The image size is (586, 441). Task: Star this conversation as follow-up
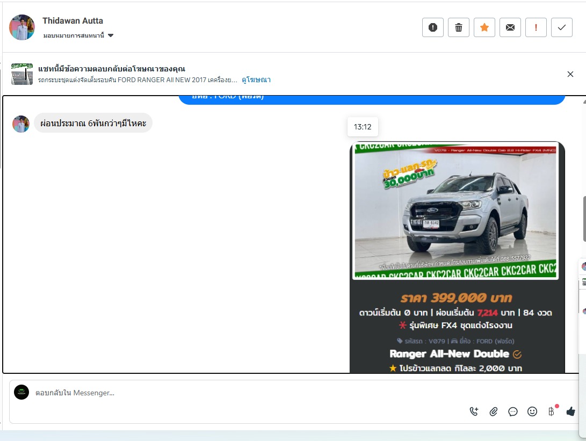[484, 27]
